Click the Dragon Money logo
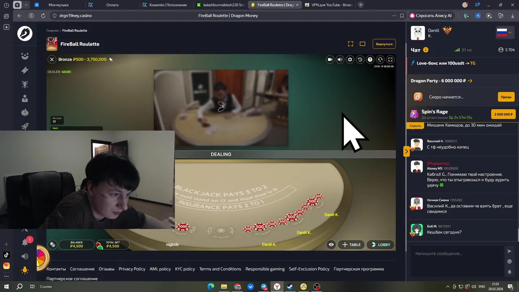 [25, 33]
